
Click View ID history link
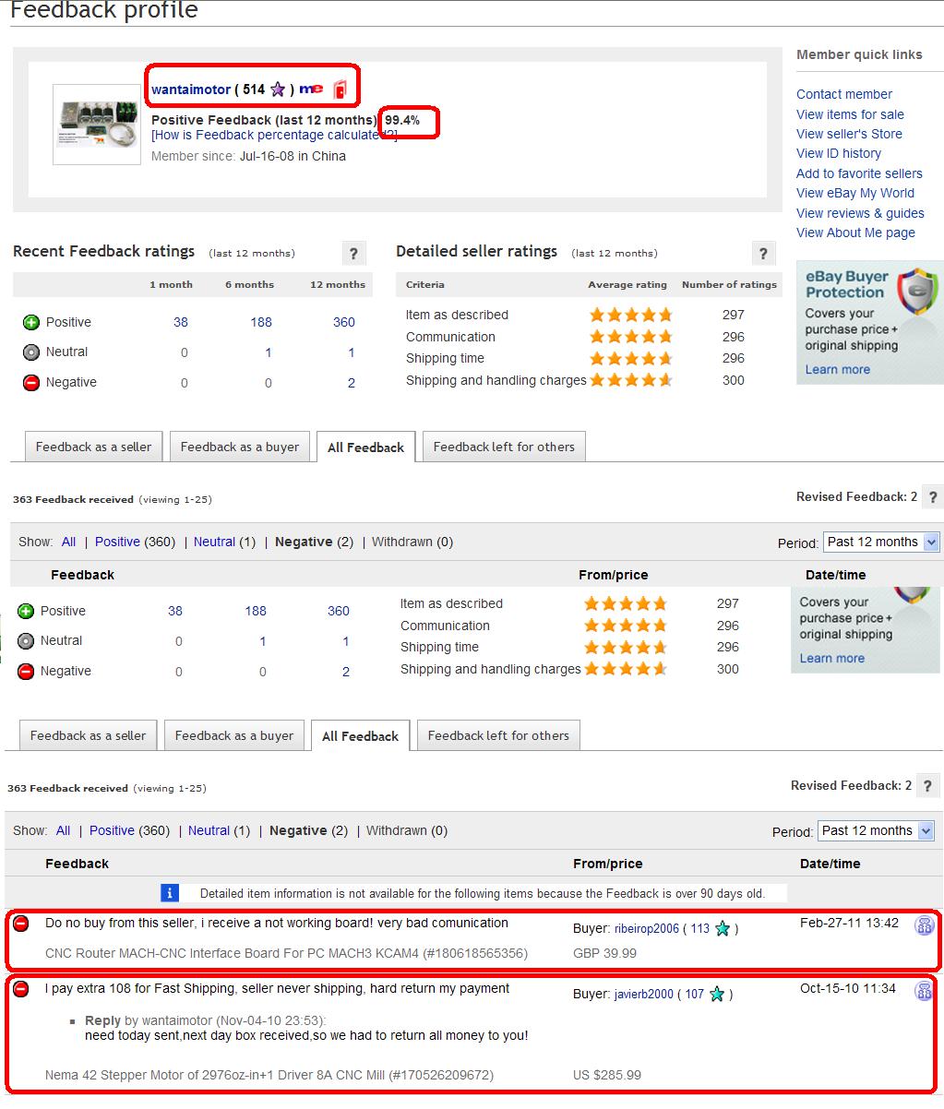point(839,153)
